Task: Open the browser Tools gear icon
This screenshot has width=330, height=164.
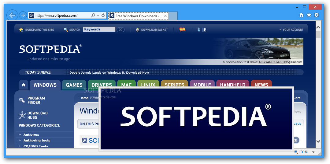Action: pyautogui.click(x=317, y=15)
